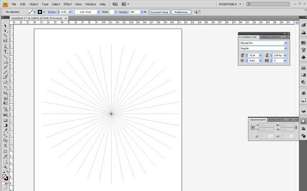The height and width of the screenshot is (191, 307).
Task: Open the Preferences button
Action: pyautogui.click(x=181, y=12)
